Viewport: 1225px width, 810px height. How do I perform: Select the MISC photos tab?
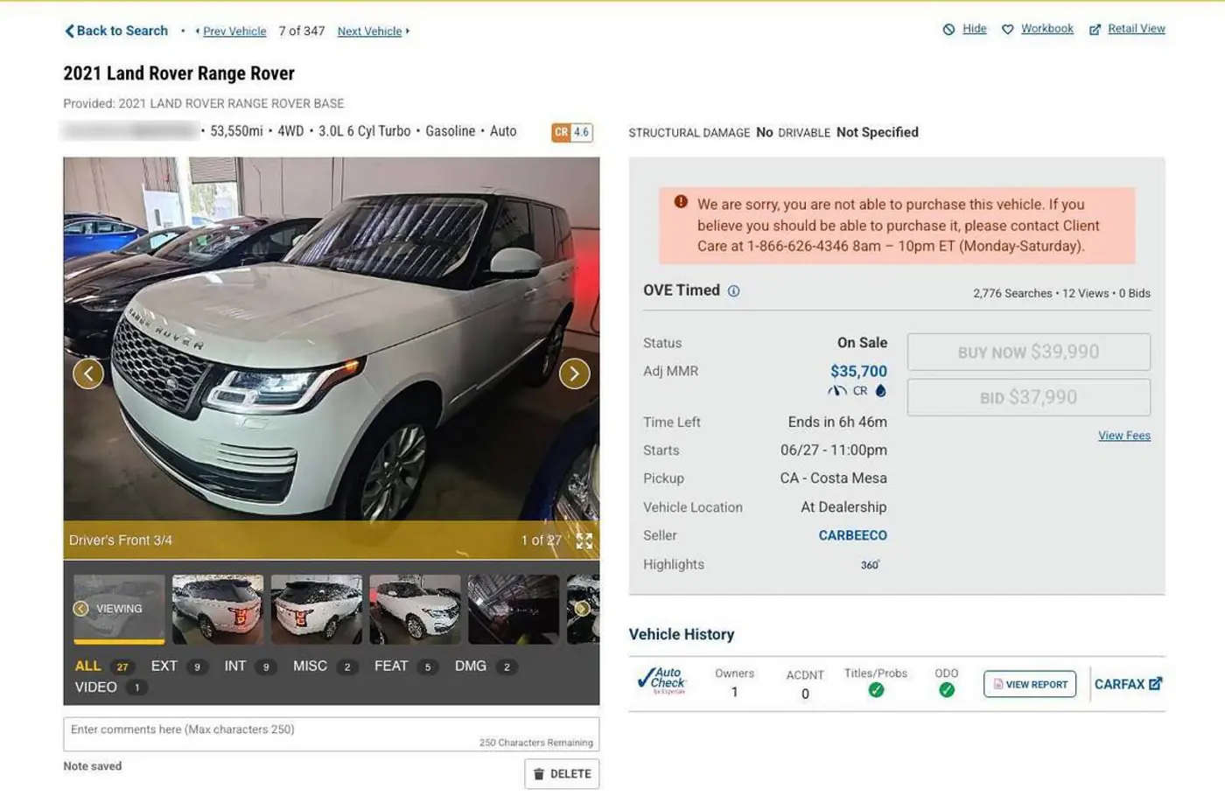[325, 667]
